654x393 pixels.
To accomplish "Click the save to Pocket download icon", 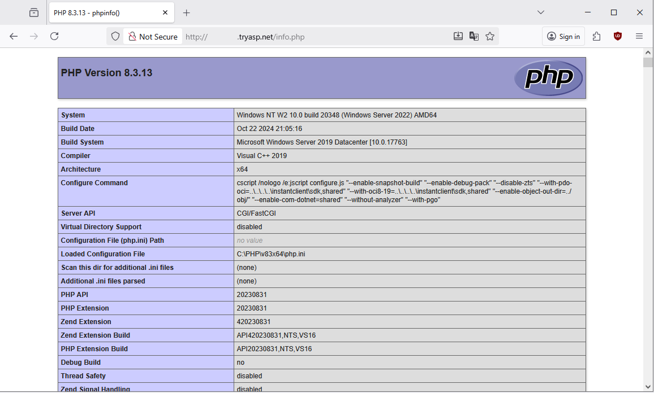I will coord(458,36).
